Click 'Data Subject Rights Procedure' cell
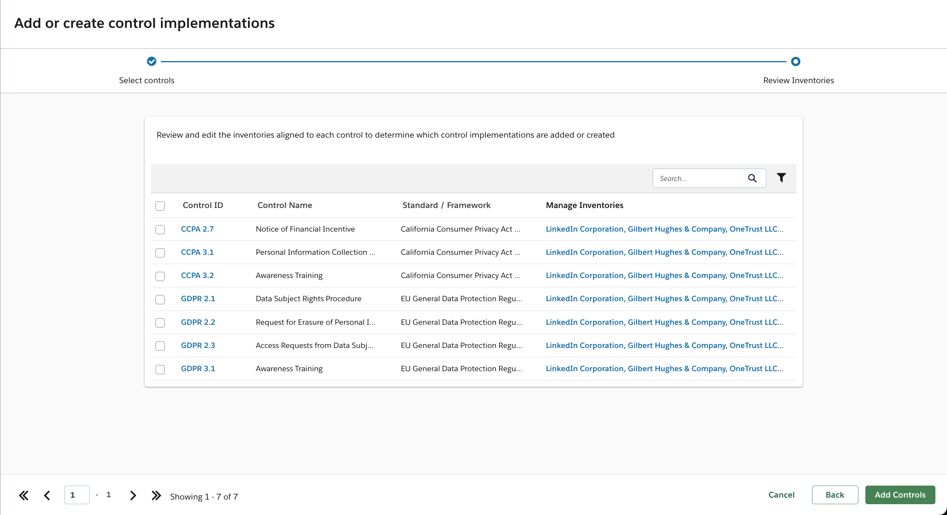947x515 pixels. pyautogui.click(x=308, y=298)
